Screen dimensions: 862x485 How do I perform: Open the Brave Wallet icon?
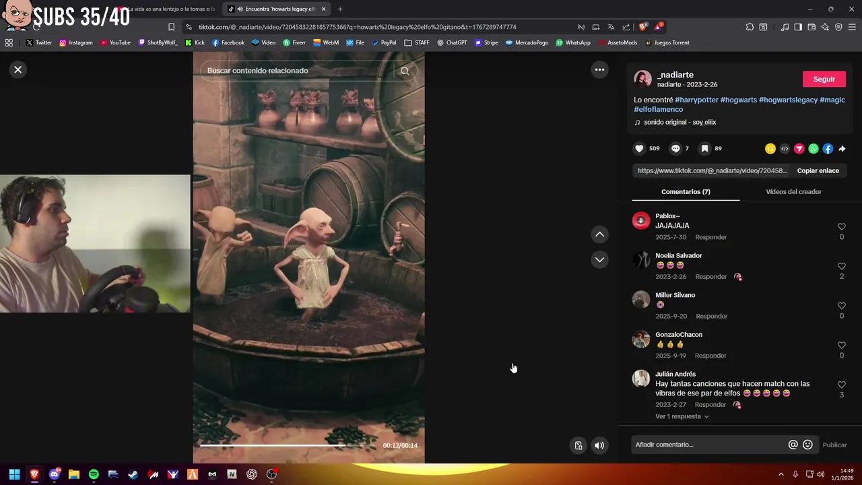pyautogui.click(x=811, y=27)
